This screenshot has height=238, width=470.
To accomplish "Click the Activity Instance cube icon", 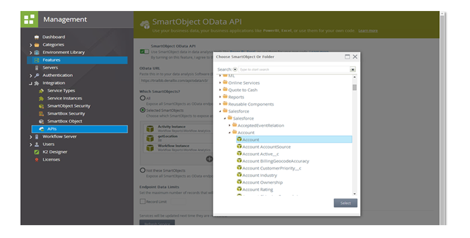I will [x=150, y=129].
